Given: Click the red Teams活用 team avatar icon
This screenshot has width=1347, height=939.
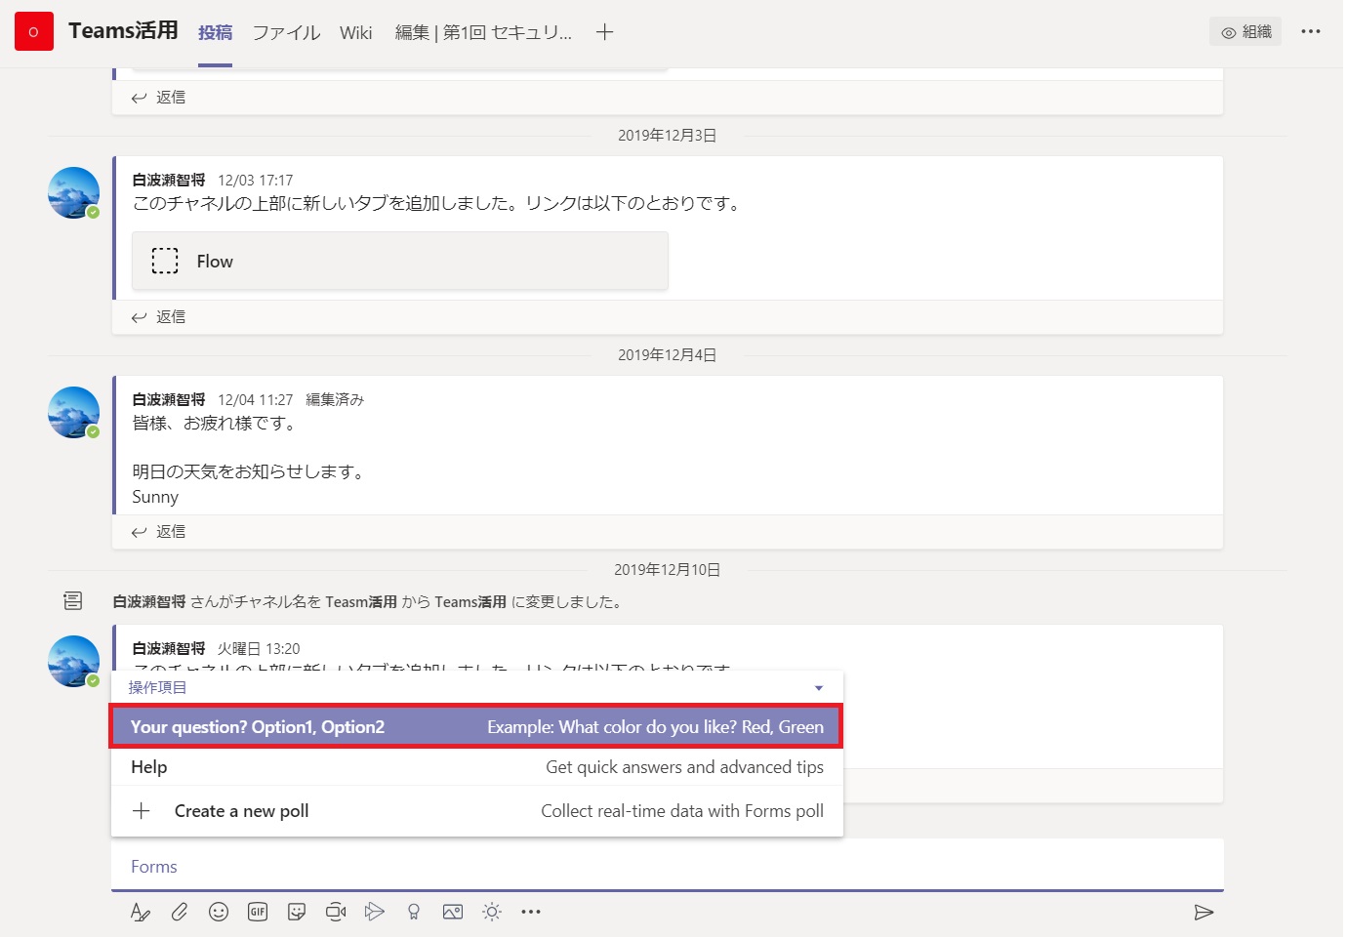Looking at the screenshot, I should [34, 31].
